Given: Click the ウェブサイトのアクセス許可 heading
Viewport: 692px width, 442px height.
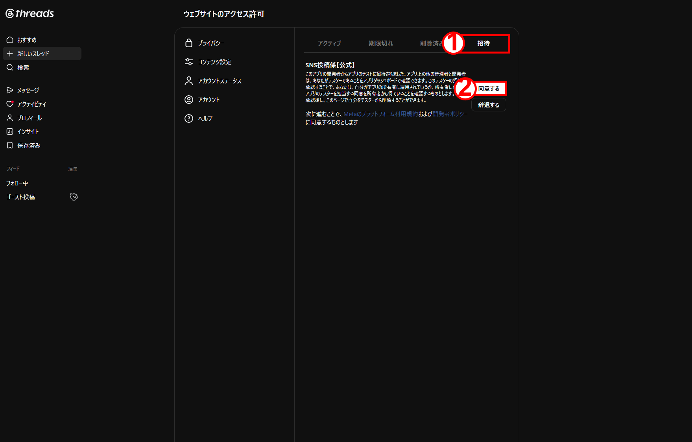Looking at the screenshot, I should point(224,14).
